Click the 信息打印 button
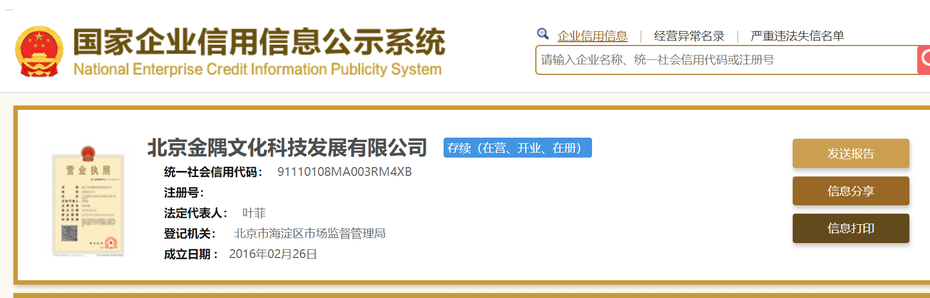The height and width of the screenshot is (298, 930). [x=851, y=228]
